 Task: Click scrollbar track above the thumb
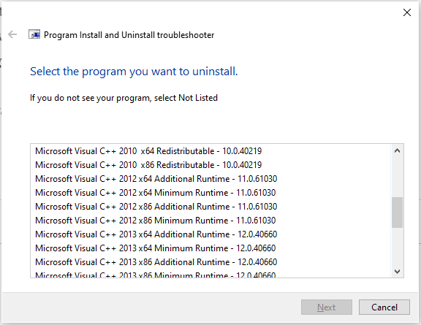point(397,177)
